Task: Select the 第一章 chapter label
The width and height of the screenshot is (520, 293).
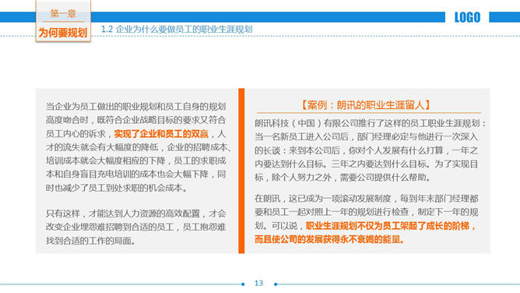Action: click(x=63, y=13)
